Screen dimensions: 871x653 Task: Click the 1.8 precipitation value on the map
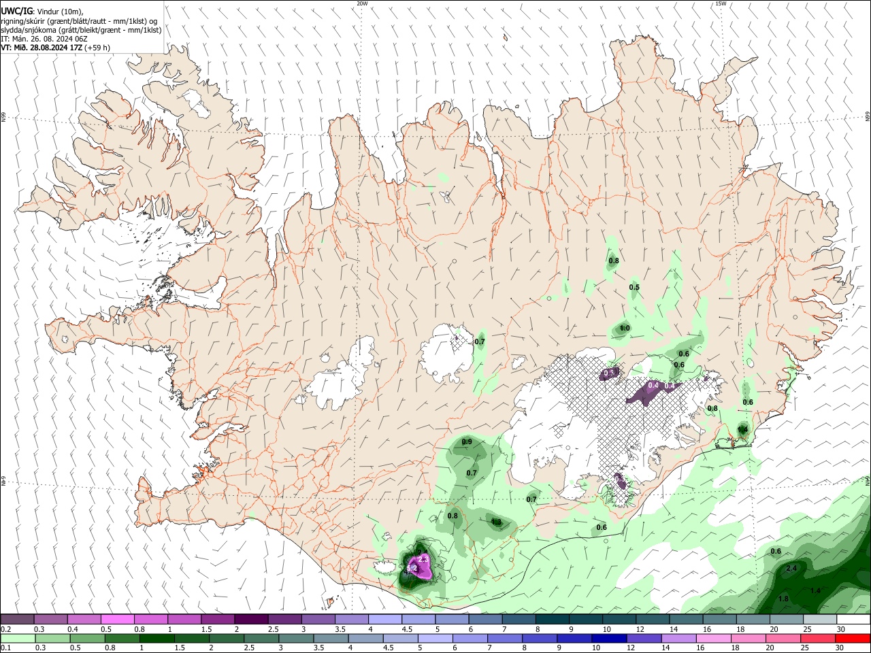[783, 599]
